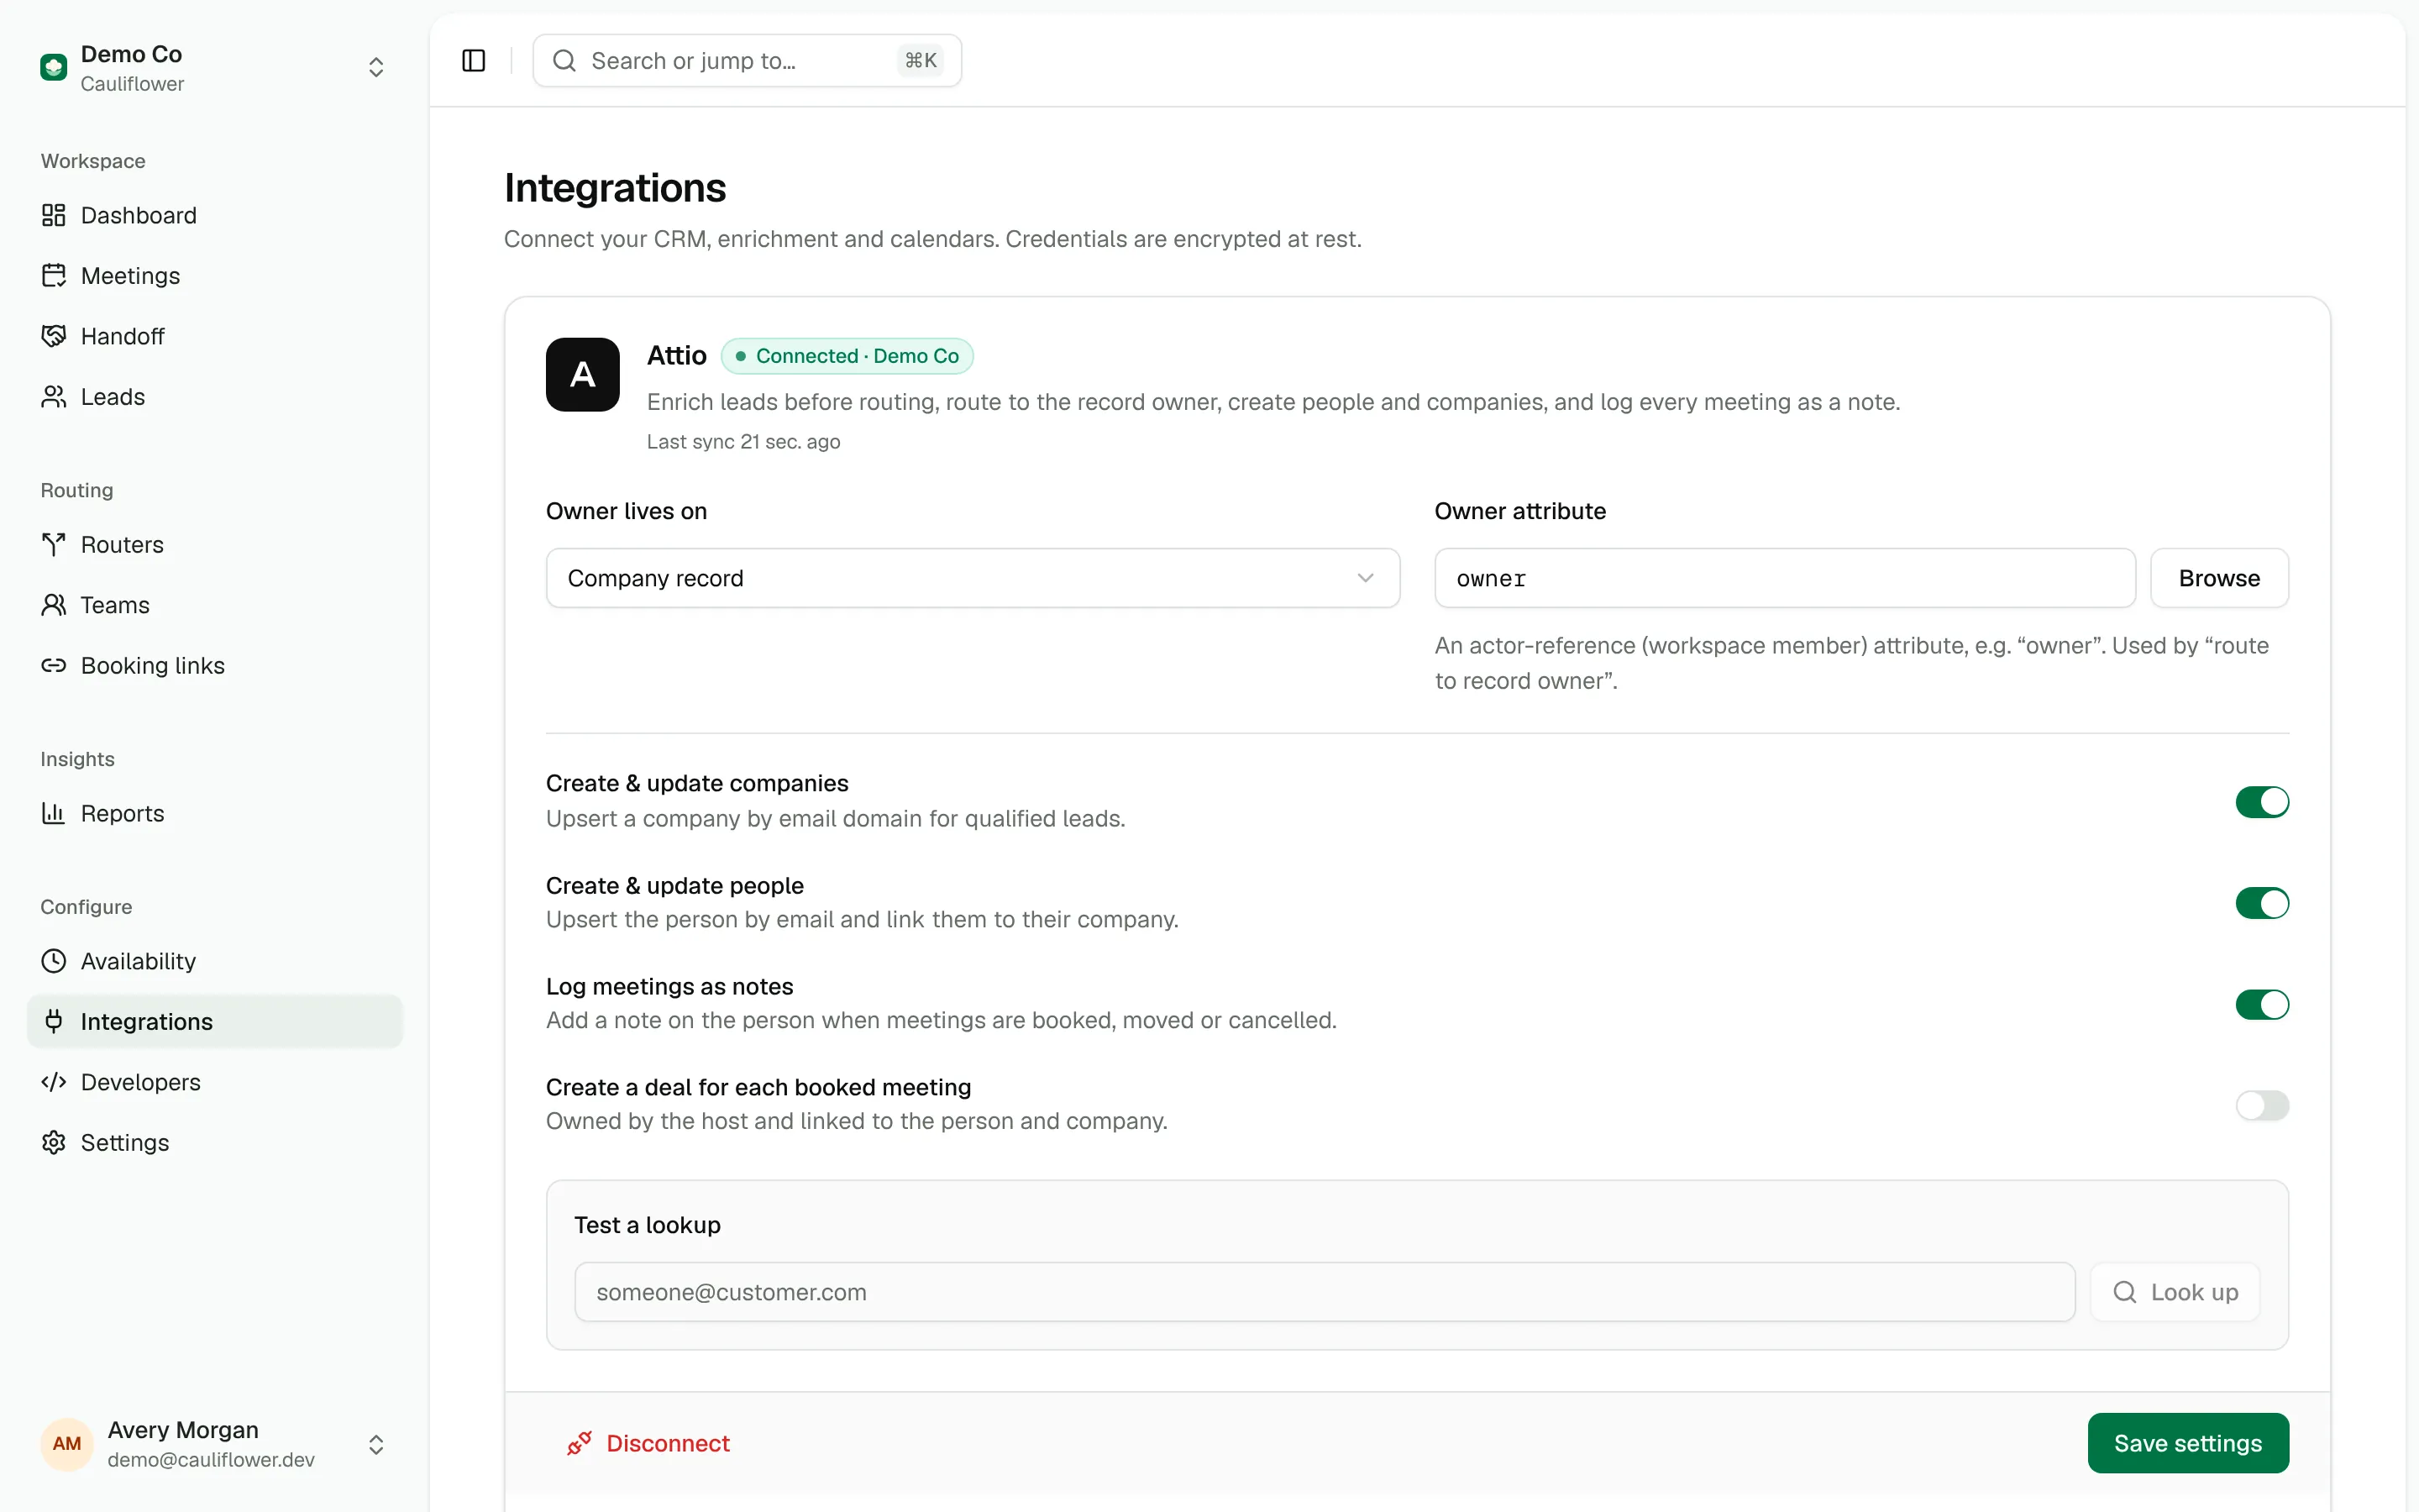Open Booking links in the sidebar
The height and width of the screenshot is (1512, 2419).
[215, 666]
